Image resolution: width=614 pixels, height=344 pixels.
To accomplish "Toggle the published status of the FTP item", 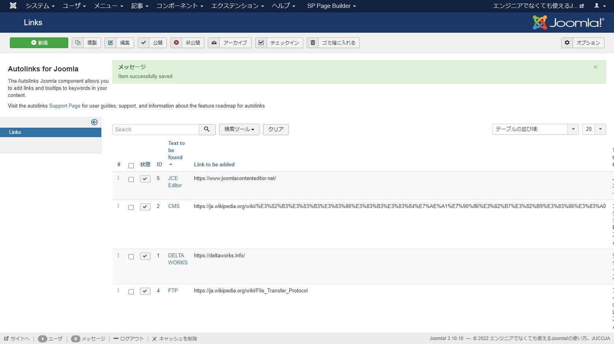I will coord(145,291).
